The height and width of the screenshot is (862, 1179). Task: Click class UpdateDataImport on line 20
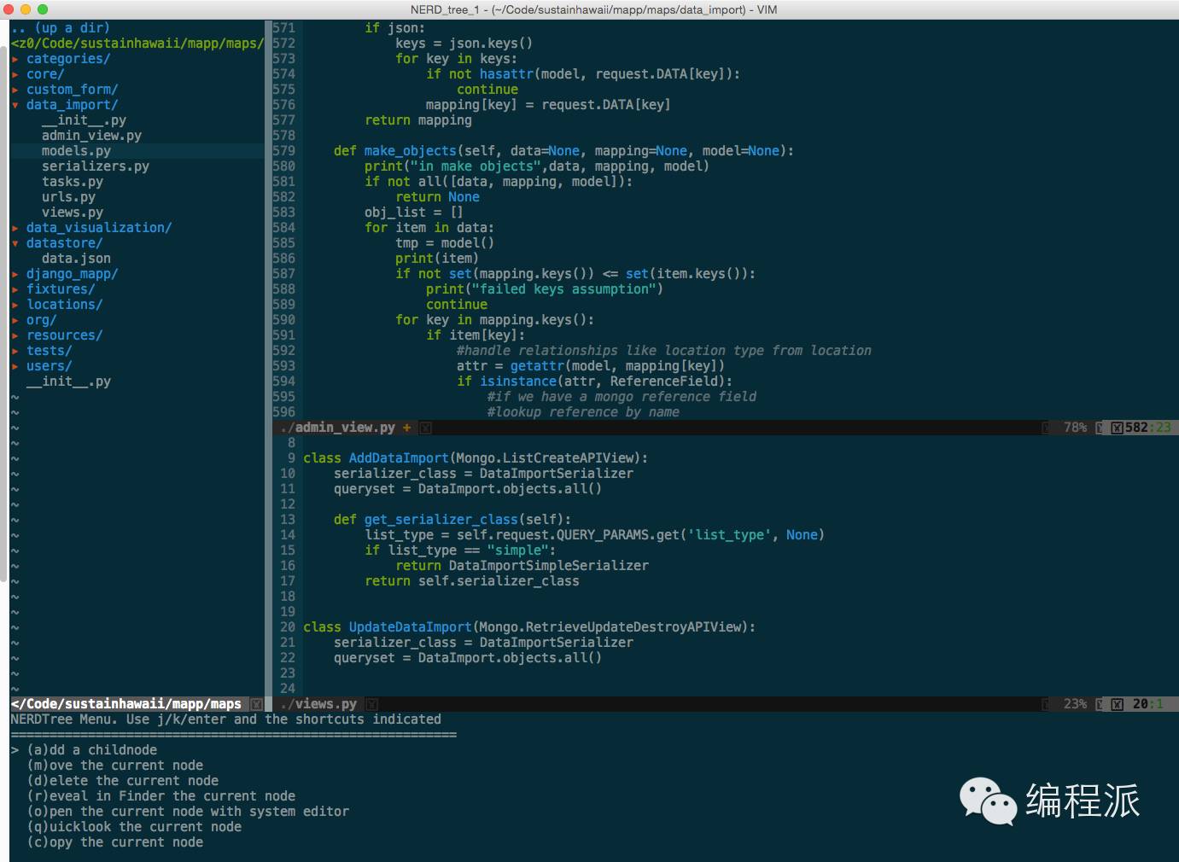[x=529, y=627]
